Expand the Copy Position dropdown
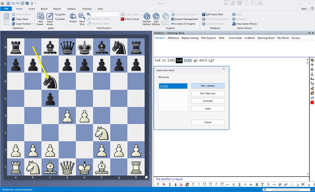 32,24
